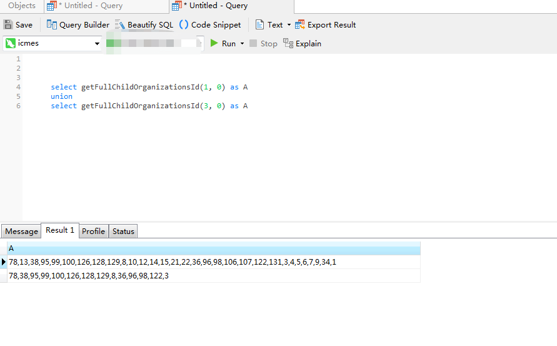The width and height of the screenshot is (557, 346).
Task: Click the active query tab's table icon
Action: pos(176,6)
